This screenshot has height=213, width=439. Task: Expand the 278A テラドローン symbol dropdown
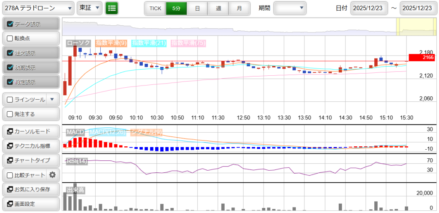[x=38, y=8]
